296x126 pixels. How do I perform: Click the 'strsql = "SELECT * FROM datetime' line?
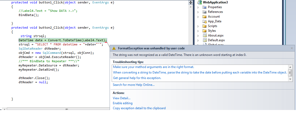point(61,45)
